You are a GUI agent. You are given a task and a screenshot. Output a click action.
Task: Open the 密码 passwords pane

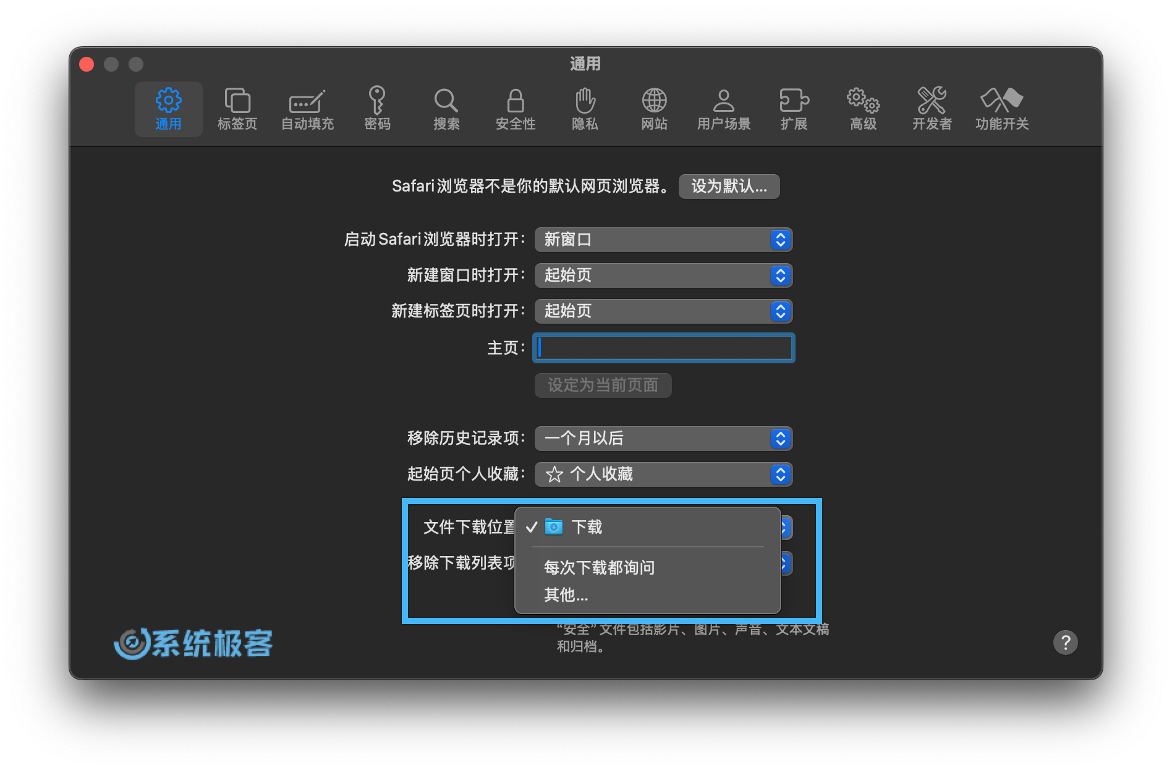377,109
